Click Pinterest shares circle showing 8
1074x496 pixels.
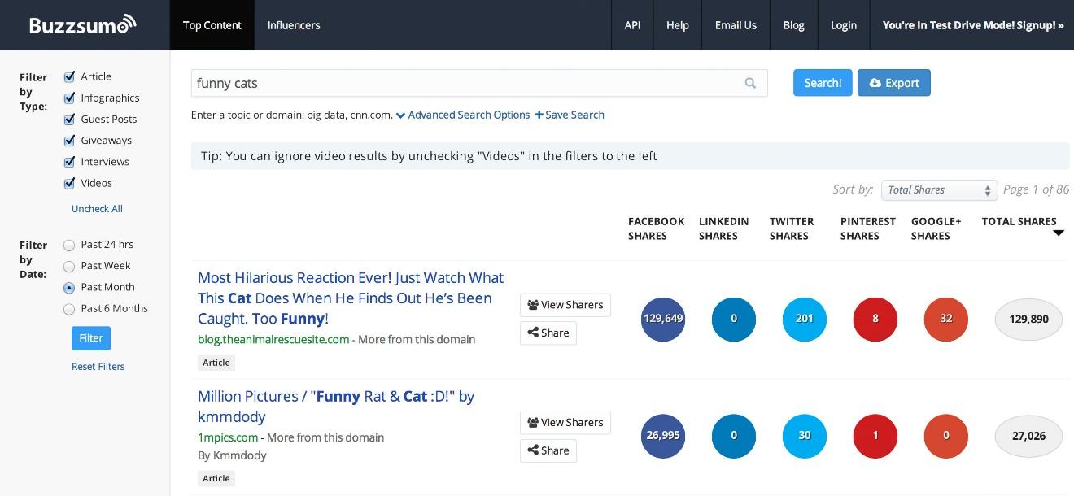pos(875,319)
